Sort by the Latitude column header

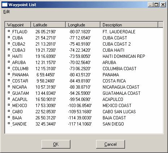tap(48, 25)
